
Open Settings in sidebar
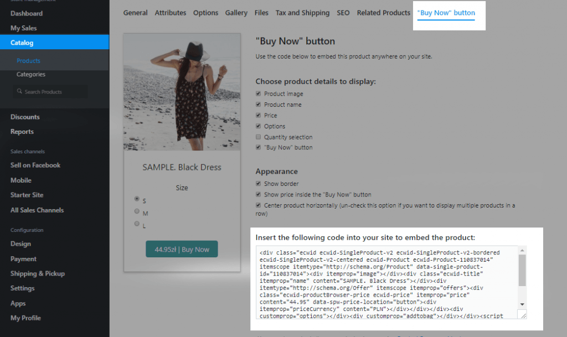tap(22, 288)
